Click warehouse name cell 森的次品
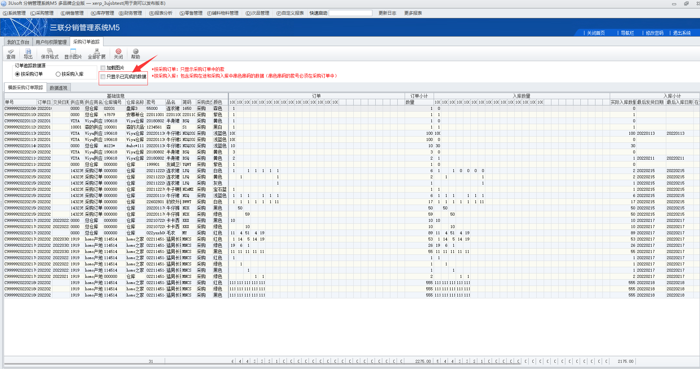The height and width of the screenshot is (369, 700). pyautogui.click(x=135, y=127)
